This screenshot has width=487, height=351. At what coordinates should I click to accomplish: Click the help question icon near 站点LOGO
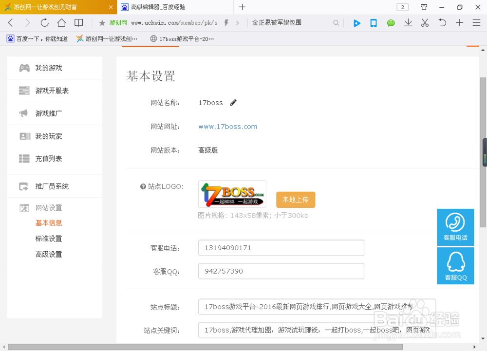point(143,186)
